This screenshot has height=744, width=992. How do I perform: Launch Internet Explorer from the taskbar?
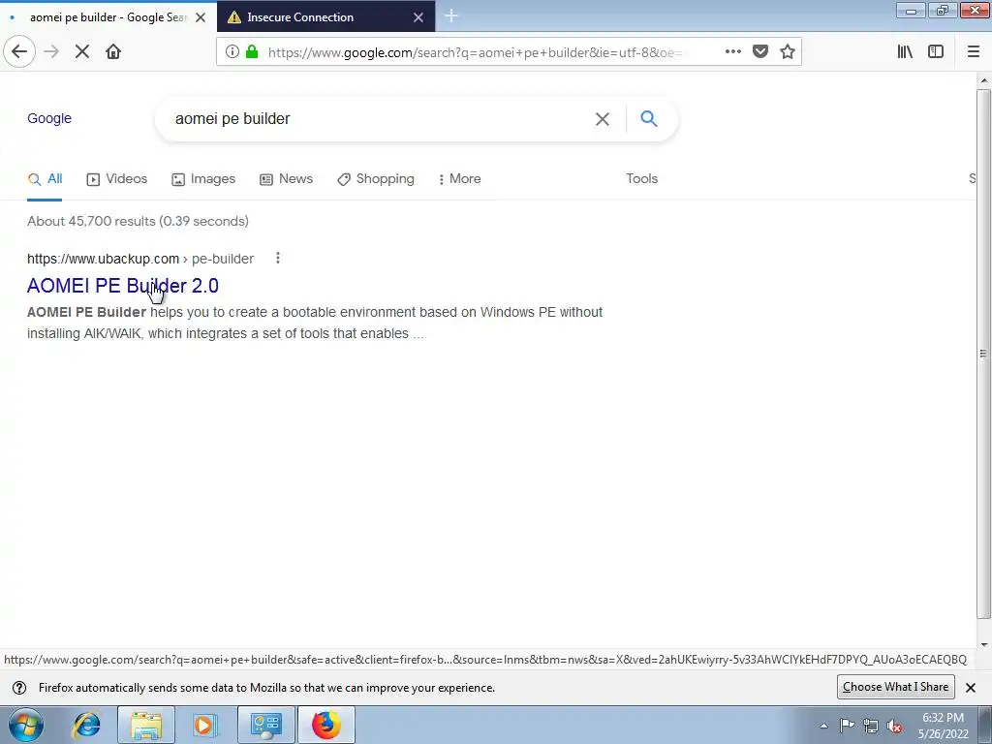86,725
